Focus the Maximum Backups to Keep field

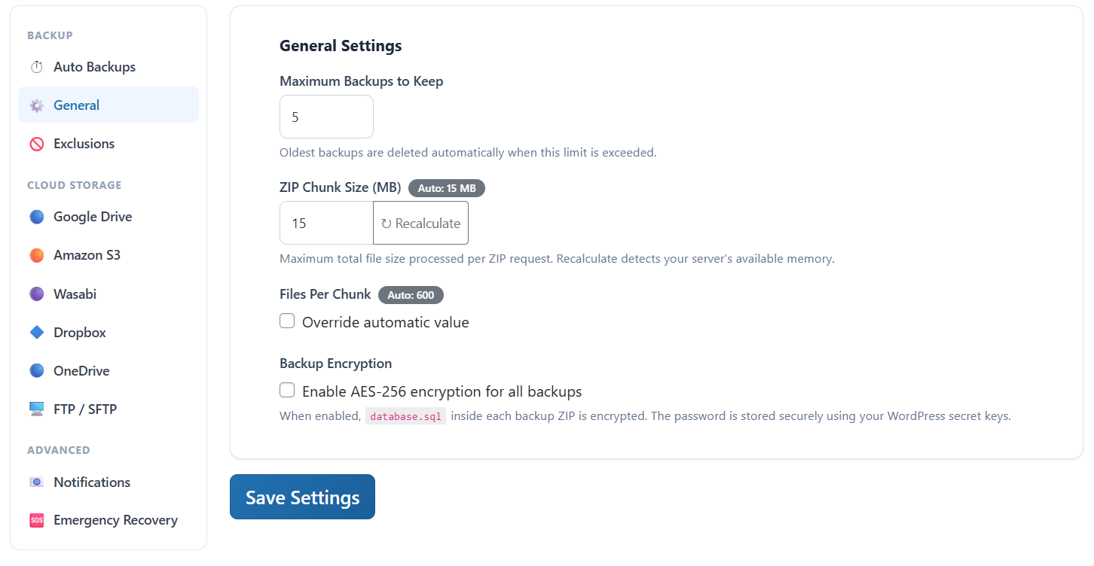(x=326, y=117)
